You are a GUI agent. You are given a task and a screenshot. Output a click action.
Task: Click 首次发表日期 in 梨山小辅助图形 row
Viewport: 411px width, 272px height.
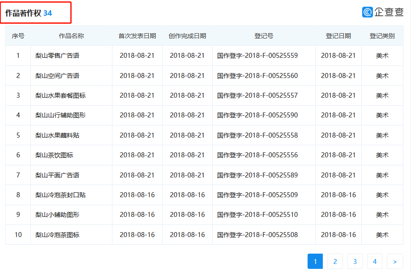137,215
